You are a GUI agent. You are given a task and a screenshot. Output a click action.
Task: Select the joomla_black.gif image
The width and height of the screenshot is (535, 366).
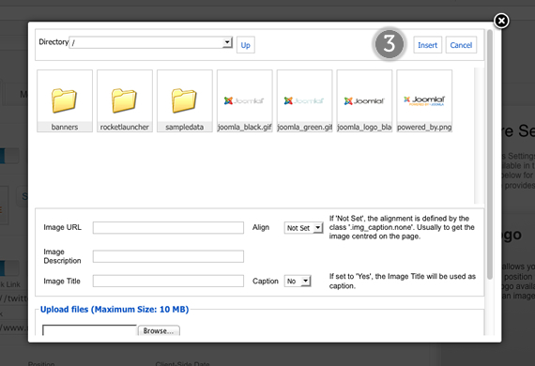[x=245, y=101]
